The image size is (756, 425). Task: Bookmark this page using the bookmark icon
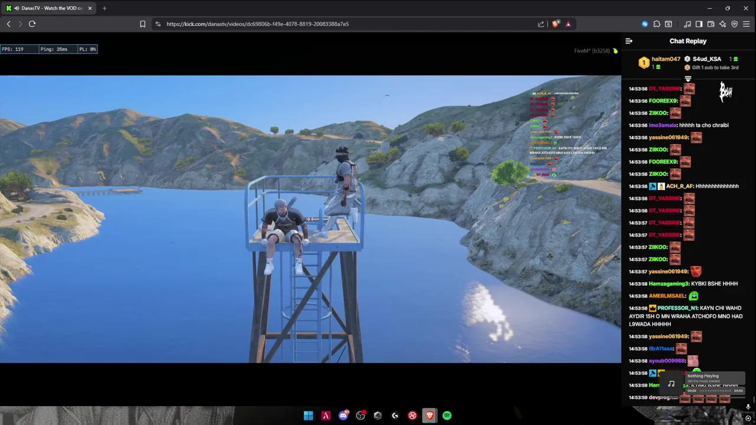pos(142,24)
